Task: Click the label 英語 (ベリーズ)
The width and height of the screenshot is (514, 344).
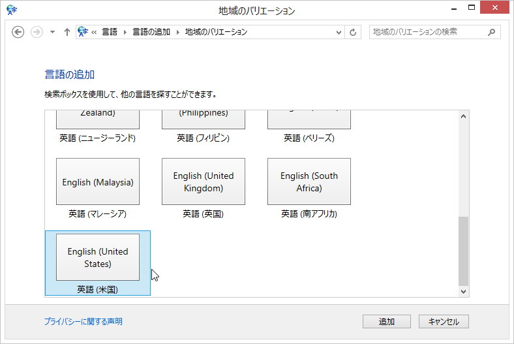Action: 309,138
